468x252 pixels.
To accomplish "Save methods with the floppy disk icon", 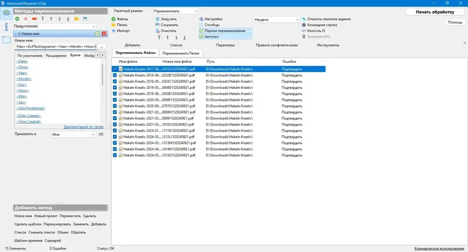I will coord(85,19).
